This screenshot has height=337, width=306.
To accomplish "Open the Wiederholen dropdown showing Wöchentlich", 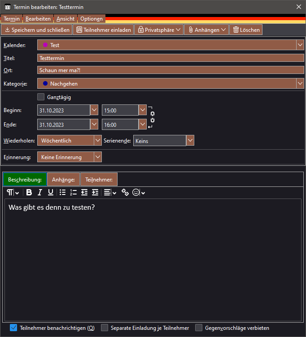I will (x=69, y=141).
